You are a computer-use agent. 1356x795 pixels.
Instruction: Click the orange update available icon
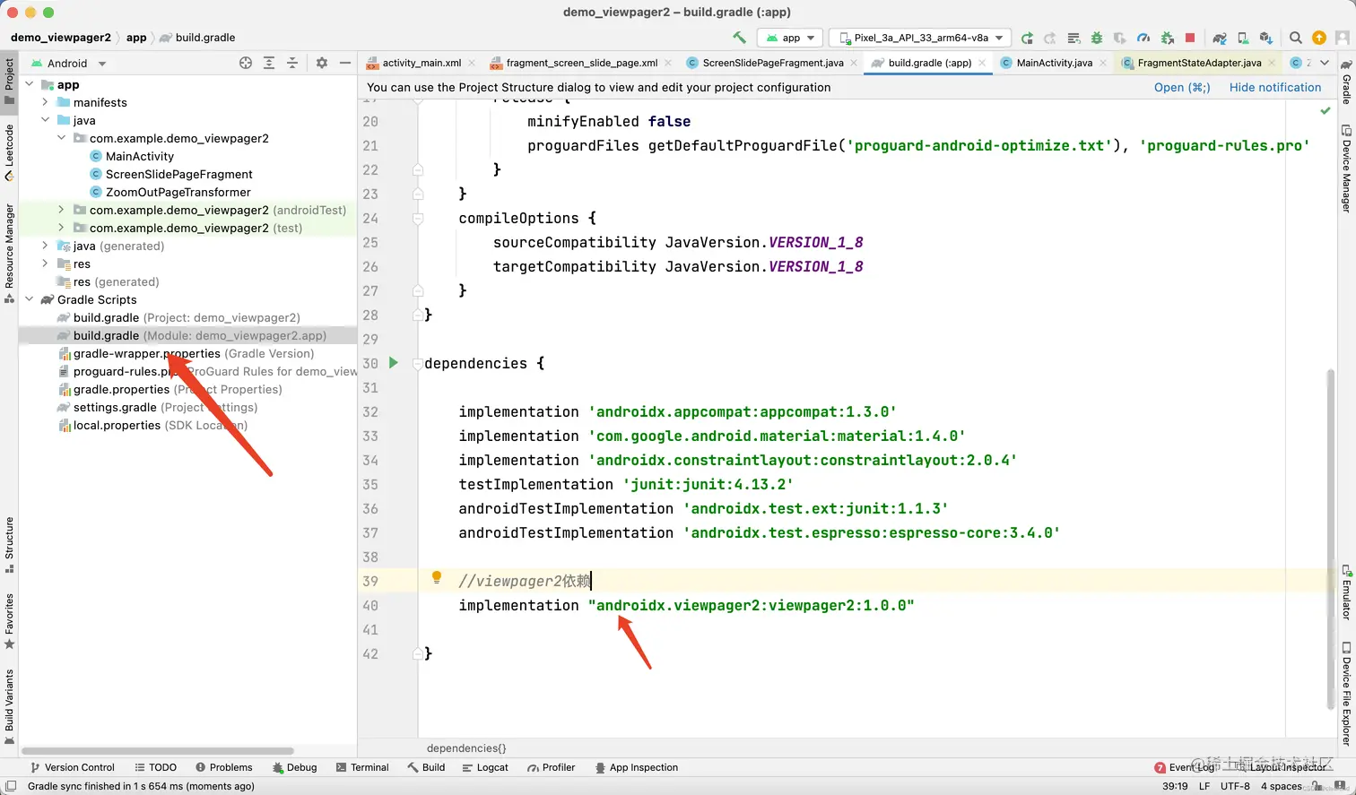click(x=1318, y=38)
